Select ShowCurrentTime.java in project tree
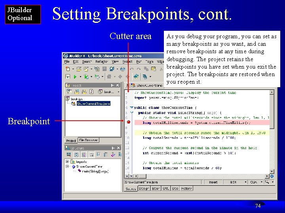This screenshot has height=213, width=285. [93, 104]
